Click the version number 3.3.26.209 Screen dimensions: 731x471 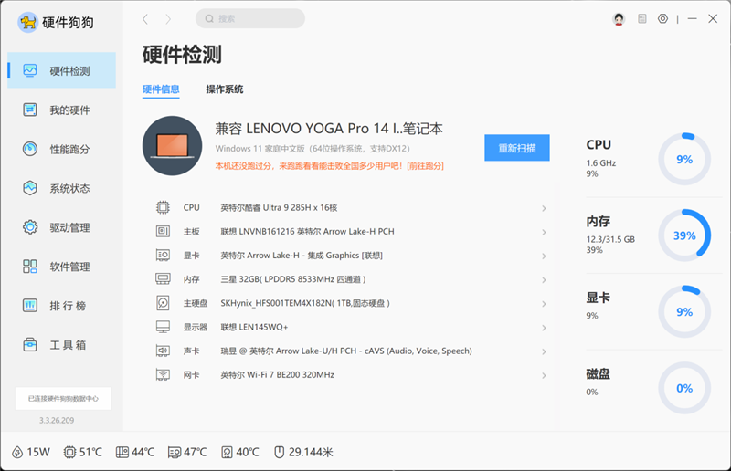click(57, 420)
